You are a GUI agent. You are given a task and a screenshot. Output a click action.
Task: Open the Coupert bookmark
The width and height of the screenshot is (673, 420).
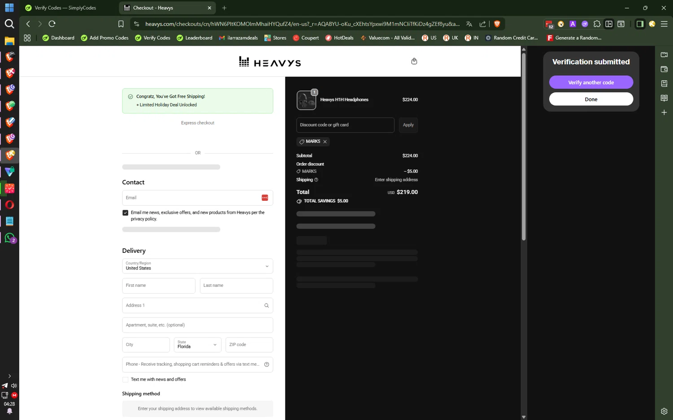306,38
